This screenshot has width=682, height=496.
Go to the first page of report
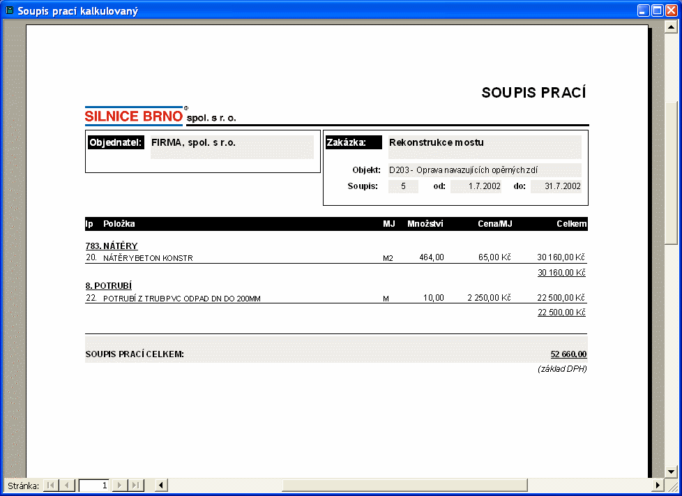[51, 485]
